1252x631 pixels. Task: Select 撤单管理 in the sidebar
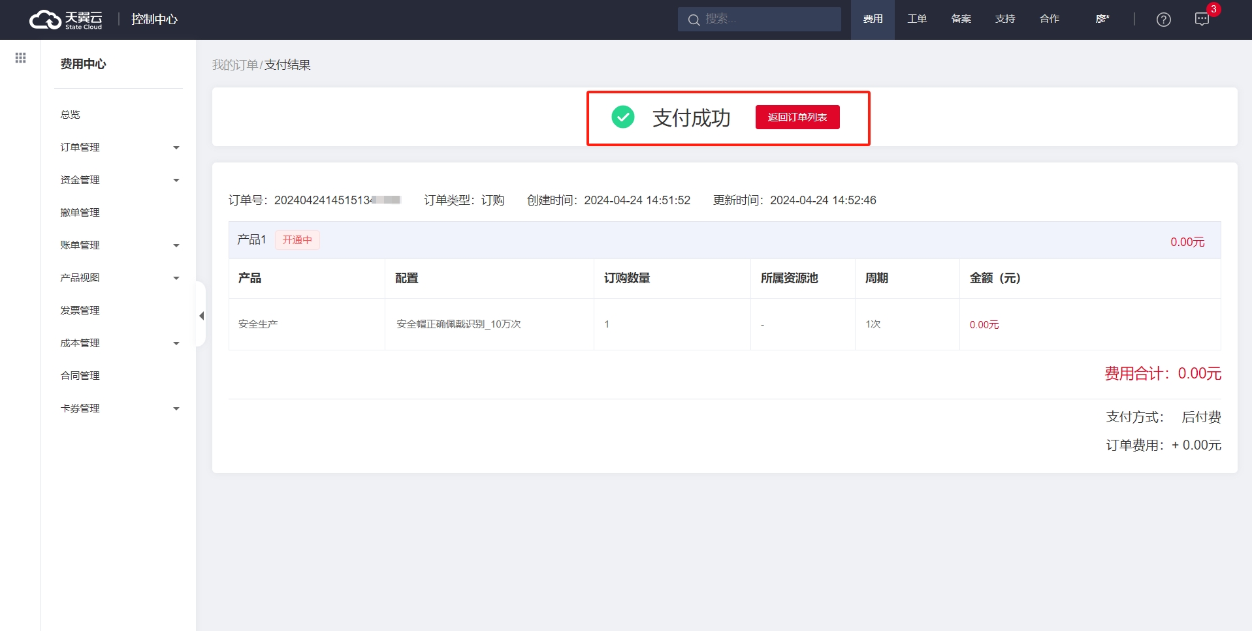click(x=80, y=212)
